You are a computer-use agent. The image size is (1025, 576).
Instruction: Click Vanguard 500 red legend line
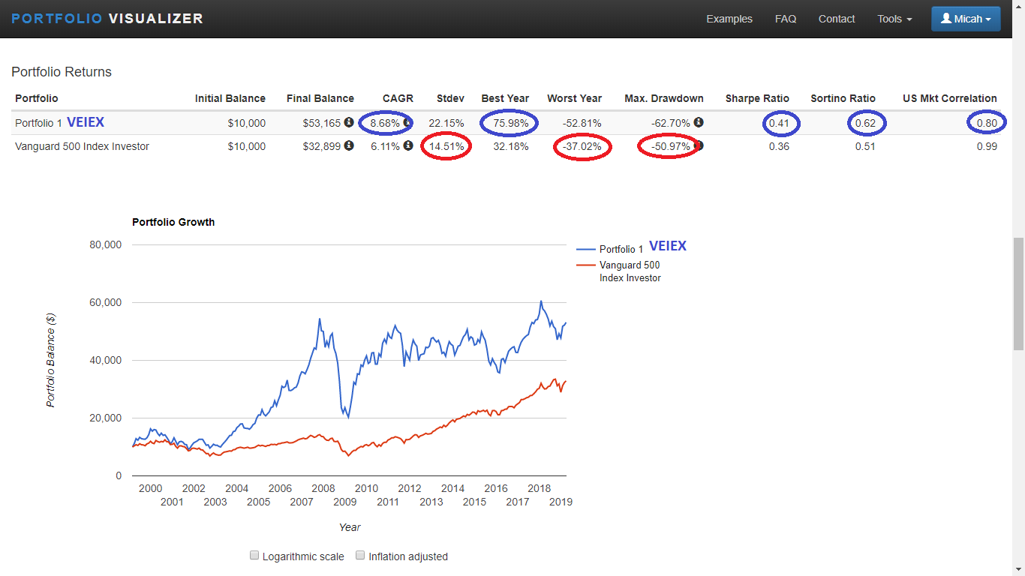tap(585, 265)
